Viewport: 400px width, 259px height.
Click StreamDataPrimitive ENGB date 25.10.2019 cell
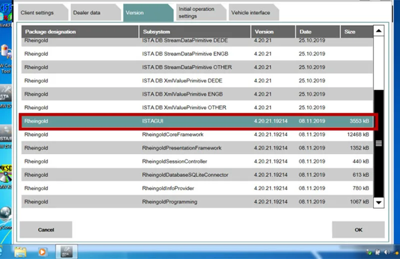pyautogui.click(x=312, y=54)
